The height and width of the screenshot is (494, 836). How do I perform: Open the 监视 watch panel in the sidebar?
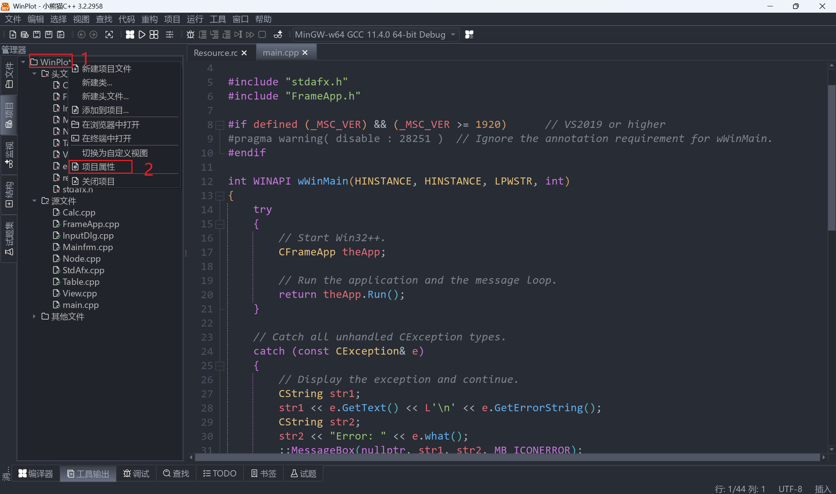point(9,154)
